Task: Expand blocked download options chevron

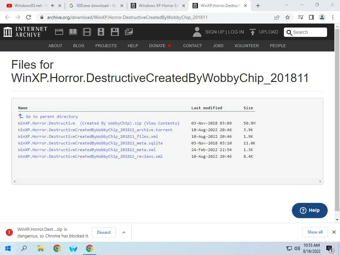Action: pos(124,232)
